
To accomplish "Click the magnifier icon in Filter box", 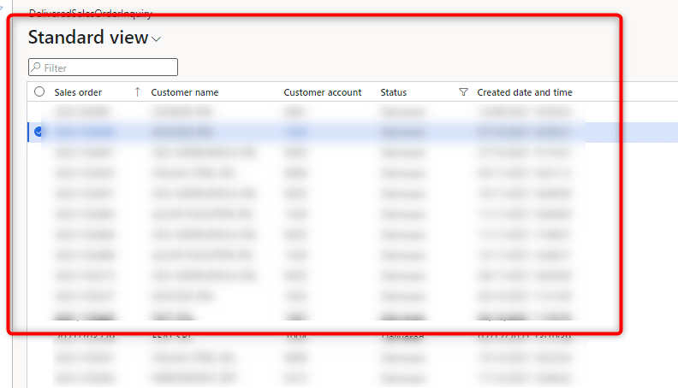I will [36, 68].
